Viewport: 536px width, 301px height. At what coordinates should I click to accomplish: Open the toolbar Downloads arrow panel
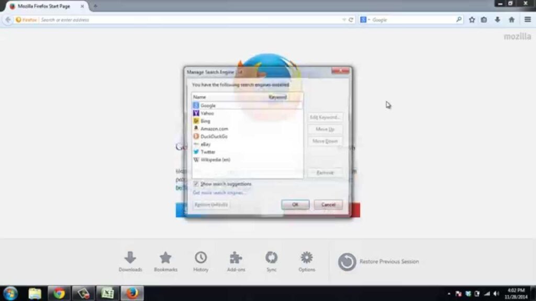pyautogui.click(x=497, y=20)
